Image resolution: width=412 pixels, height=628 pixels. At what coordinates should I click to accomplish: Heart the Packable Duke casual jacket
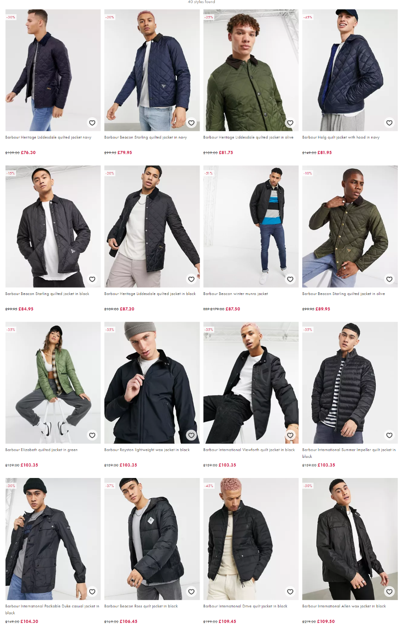coord(92,591)
